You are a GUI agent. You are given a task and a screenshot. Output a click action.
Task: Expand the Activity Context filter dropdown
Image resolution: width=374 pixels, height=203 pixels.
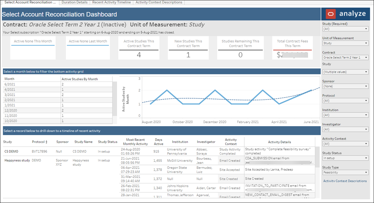point(345,144)
